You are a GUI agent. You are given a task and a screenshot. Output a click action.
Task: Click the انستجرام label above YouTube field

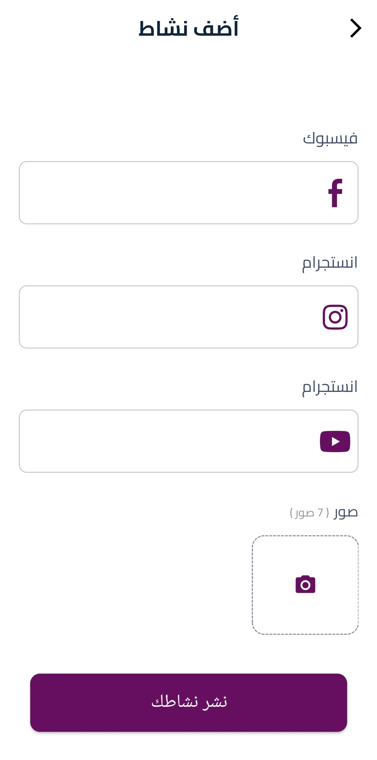coord(330,387)
